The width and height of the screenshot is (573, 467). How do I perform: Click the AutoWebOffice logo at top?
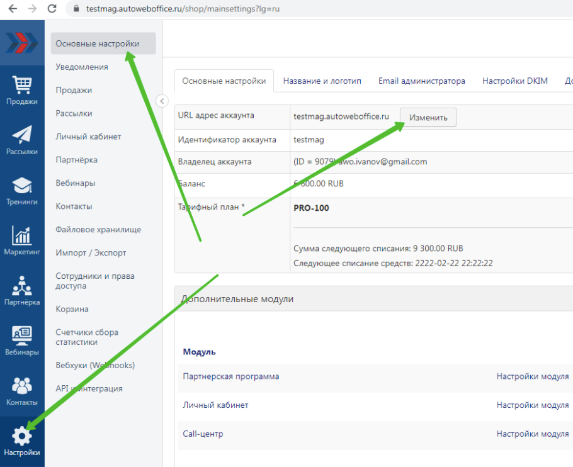pyautogui.click(x=22, y=43)
